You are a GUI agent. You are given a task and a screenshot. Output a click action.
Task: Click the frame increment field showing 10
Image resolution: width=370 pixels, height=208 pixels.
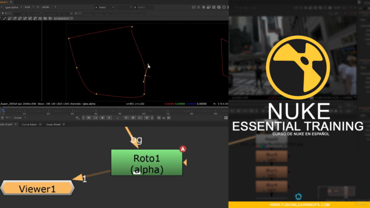click(164, 118)
